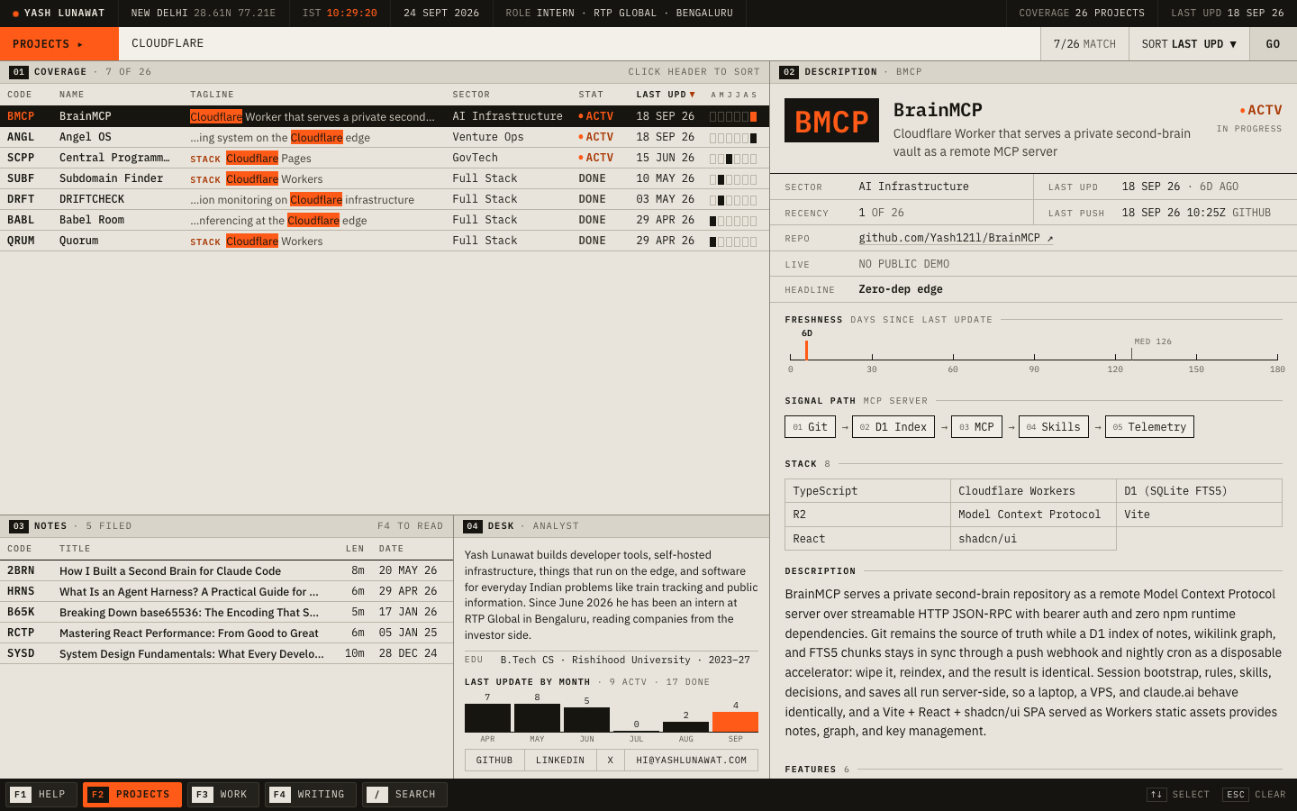Open the SORT LAST UPD dropdown
1297x811 pixels.
point(1189,44)
